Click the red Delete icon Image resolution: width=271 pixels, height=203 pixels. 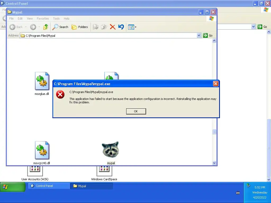point(112,27)
